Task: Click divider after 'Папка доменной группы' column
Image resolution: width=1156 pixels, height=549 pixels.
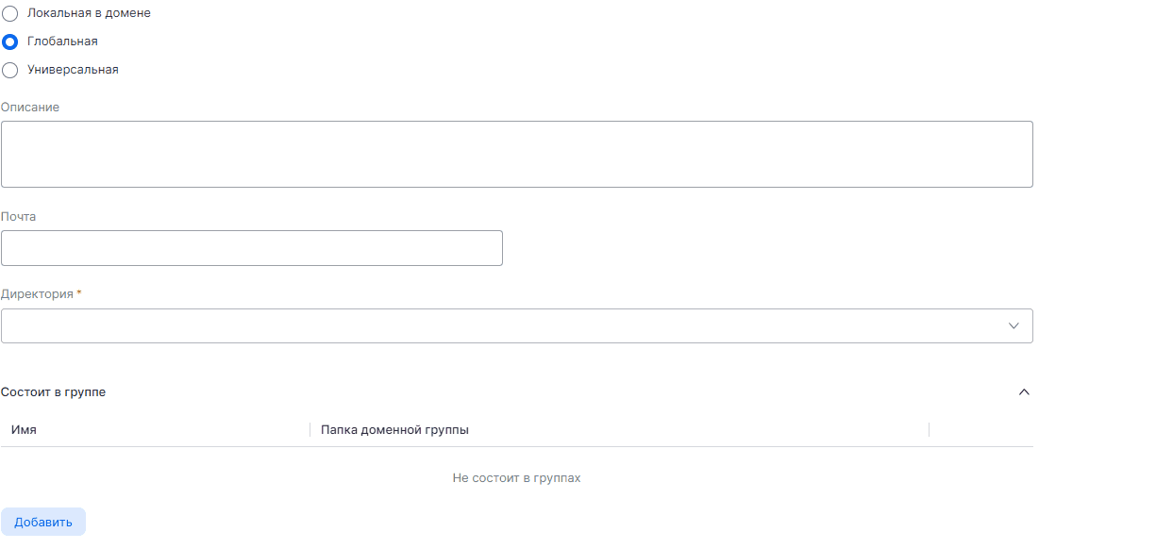Action: tap(929, 430)
